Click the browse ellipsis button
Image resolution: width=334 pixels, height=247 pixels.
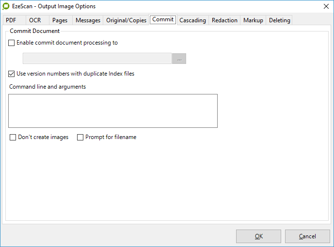click(179, 59)
